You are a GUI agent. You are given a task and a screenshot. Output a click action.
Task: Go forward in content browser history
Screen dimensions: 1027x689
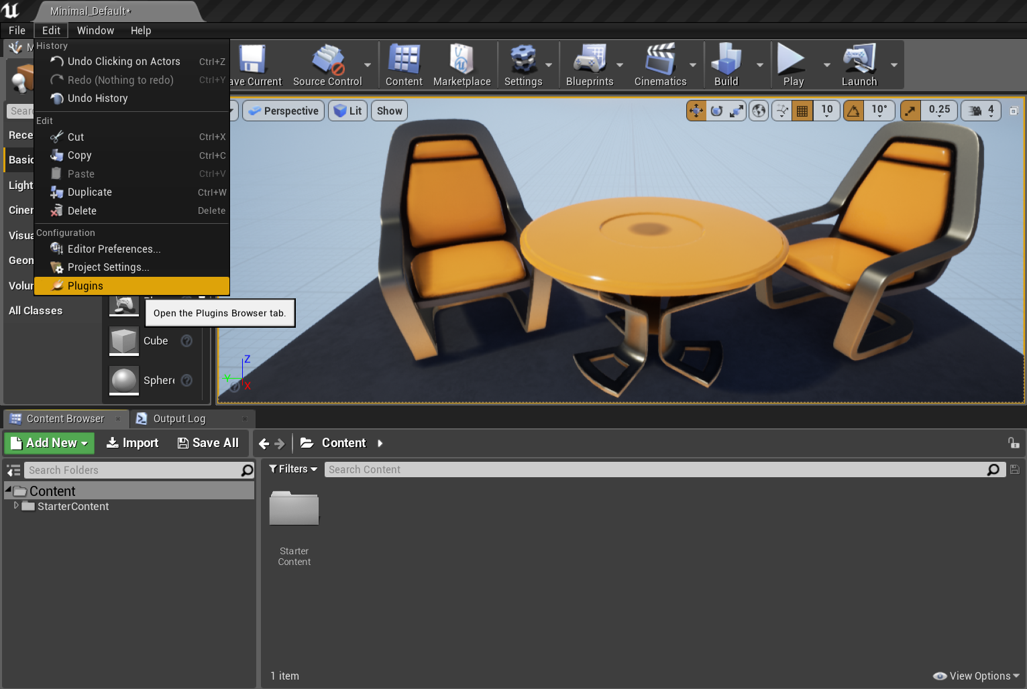coord(280,443)
